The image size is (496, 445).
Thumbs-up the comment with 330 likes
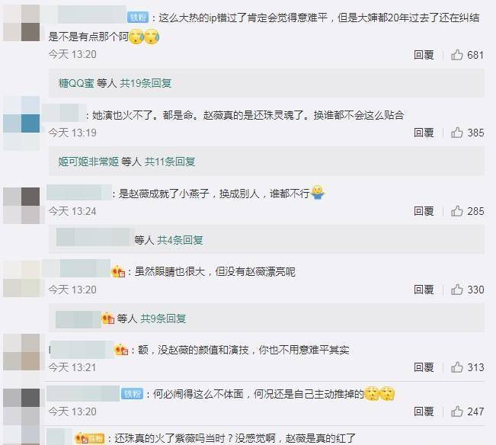(x=457, y=290)
